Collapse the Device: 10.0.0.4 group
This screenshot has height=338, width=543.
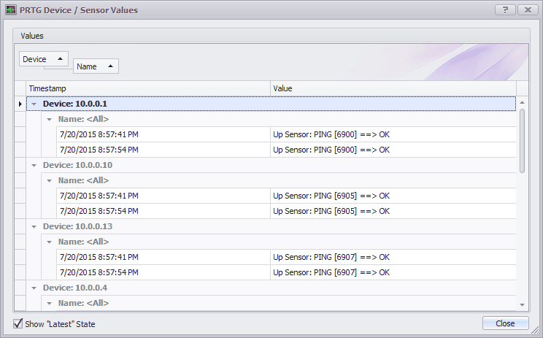(34, 288)
